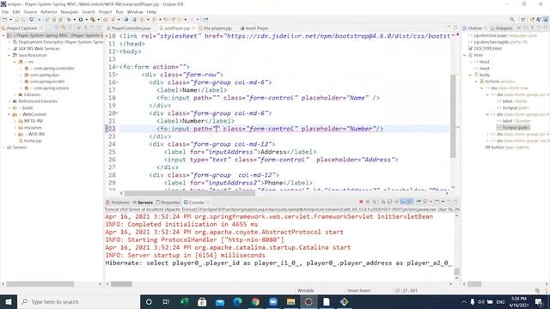The height and width of the screenshot is (309, 550).
Task: Switch to the Insert Player tab
Action: pyautogui.click(x=254, y=28)
